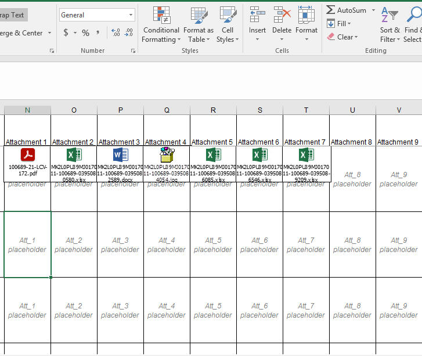Screen dimensions: 422x356
Task: Expand the accounting format dropdown arrow
Action: (x=75, y=33)
